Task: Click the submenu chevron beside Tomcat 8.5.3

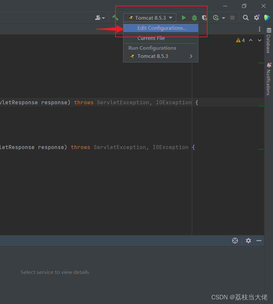Action: pos(191,56)
